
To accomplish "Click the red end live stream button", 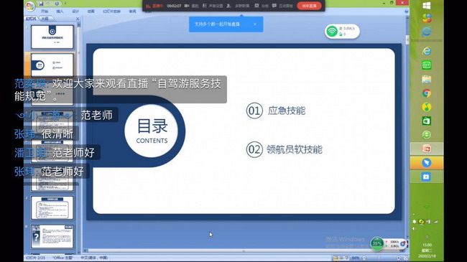I will [309, 6].
